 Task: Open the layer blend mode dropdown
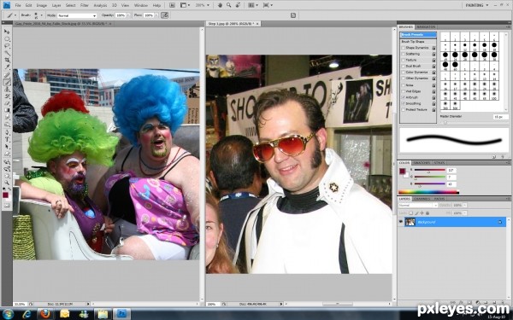point(418,206)
